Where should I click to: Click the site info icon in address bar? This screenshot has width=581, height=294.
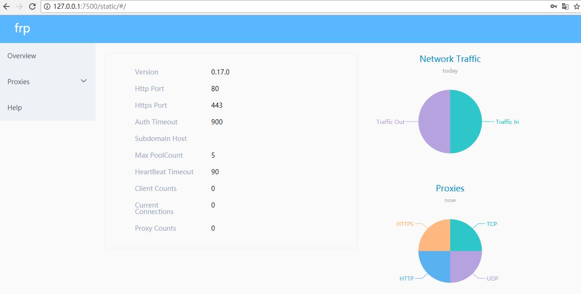pyautogui.click(x=47, y=6)
